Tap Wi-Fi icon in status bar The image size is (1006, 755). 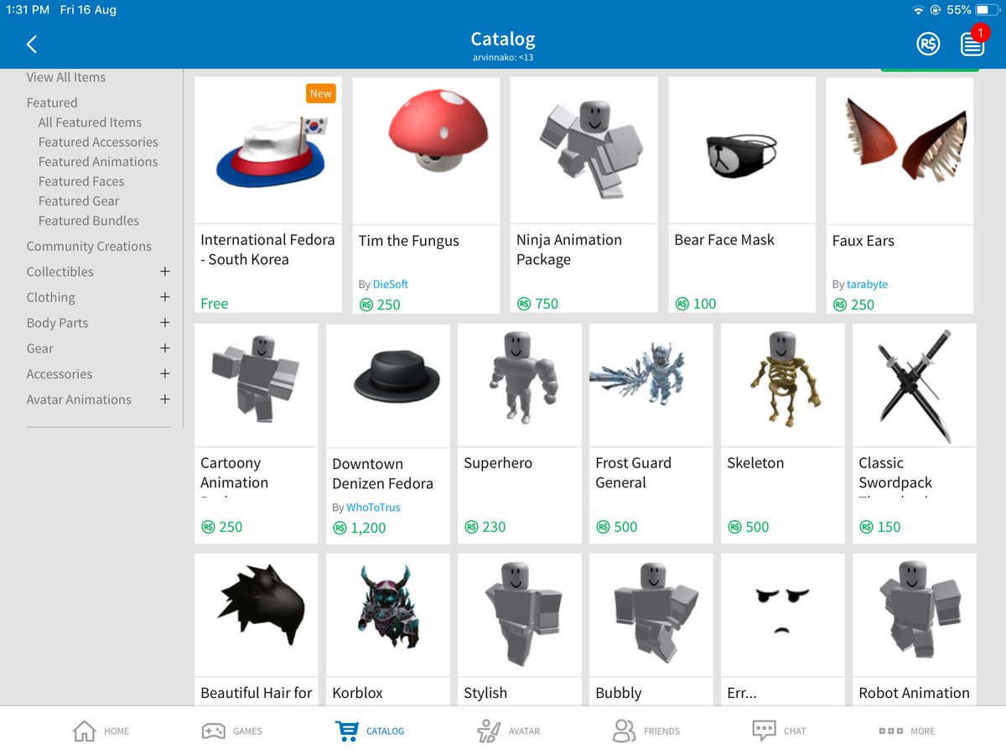pyautogui.click(x=919, y=10)
